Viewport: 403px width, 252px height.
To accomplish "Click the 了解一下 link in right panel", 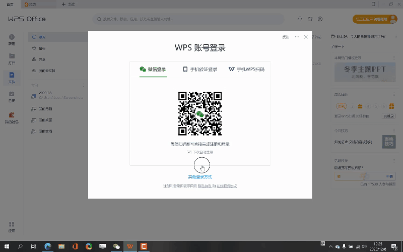I will click(338, 46).
